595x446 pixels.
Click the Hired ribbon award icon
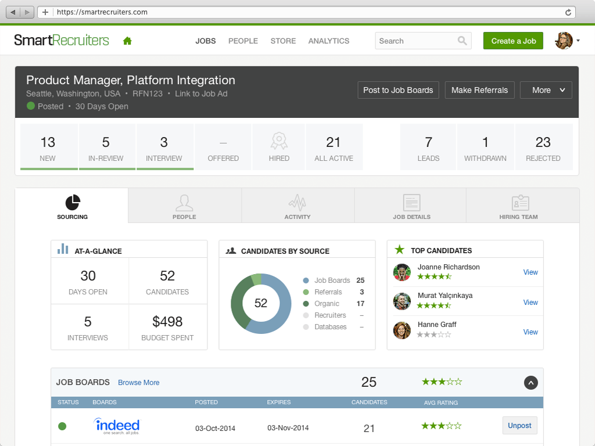click(279, 142)
